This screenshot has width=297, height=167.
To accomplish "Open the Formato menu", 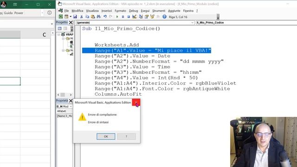I will [120, 11].
